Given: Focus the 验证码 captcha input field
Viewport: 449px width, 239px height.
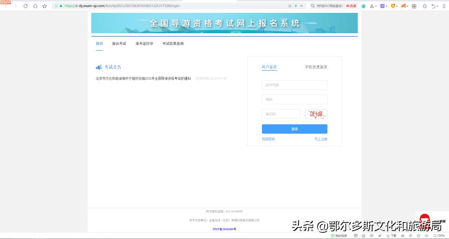Looking at the screenshot, I should click(281, 114).
